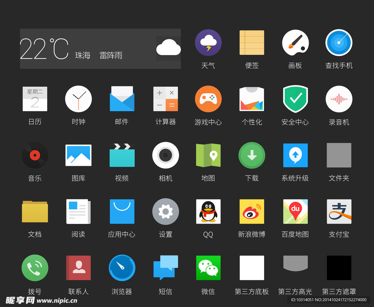The height and width of the screenshot is (307, 374).
Task: Open 设置 system settings
Action: 165,211
